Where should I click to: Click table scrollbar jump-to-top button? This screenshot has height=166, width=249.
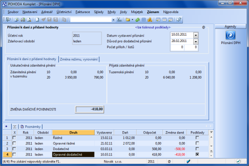pos(211,132)
